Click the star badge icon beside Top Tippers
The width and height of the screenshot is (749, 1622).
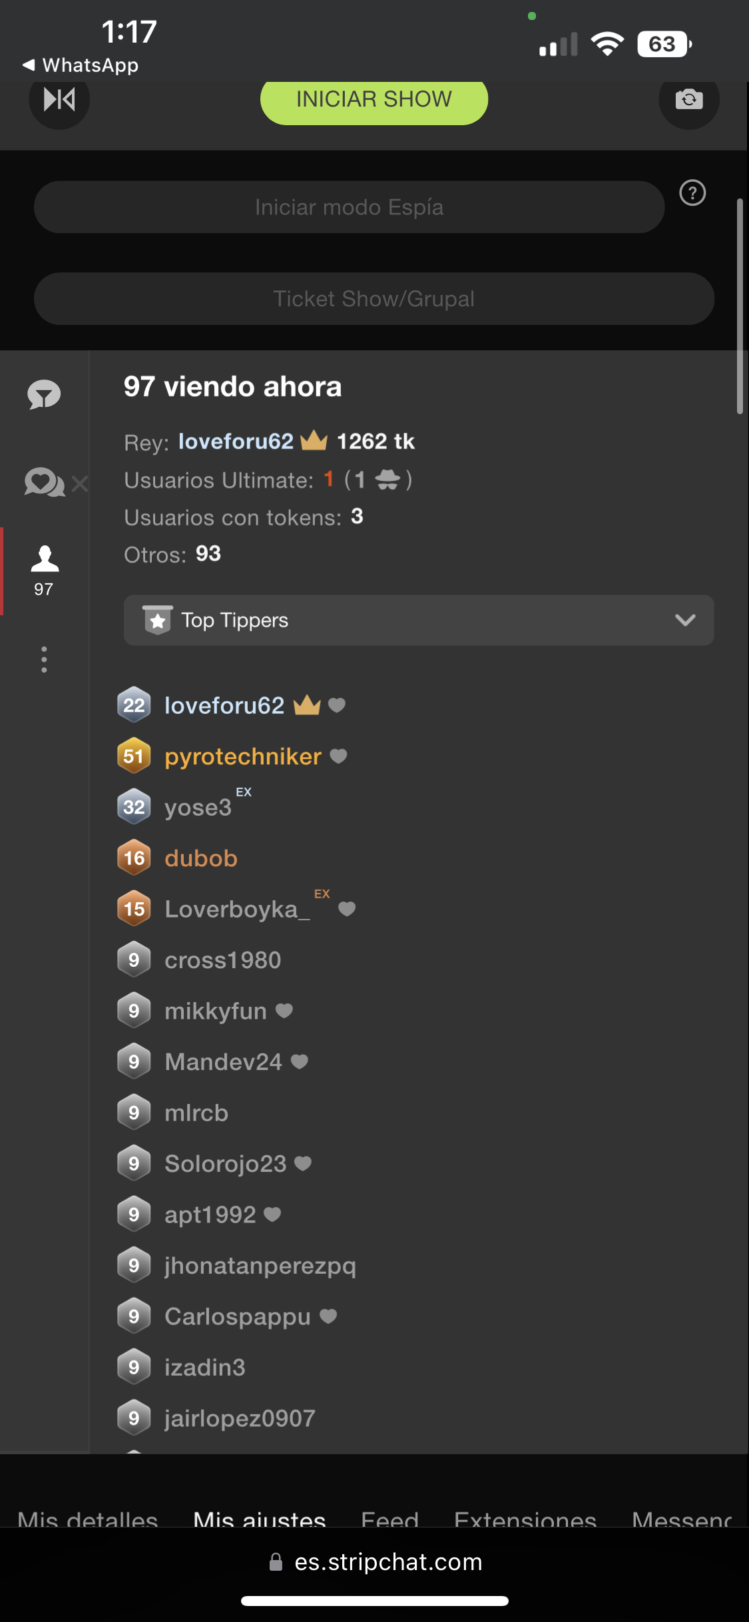coord(158,620)
